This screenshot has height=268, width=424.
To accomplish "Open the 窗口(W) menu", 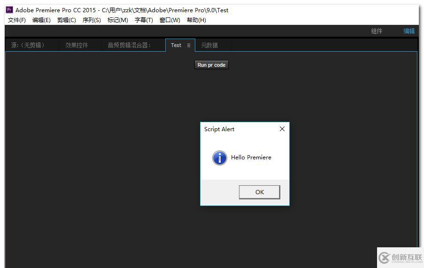I will [x=170, y=20].
